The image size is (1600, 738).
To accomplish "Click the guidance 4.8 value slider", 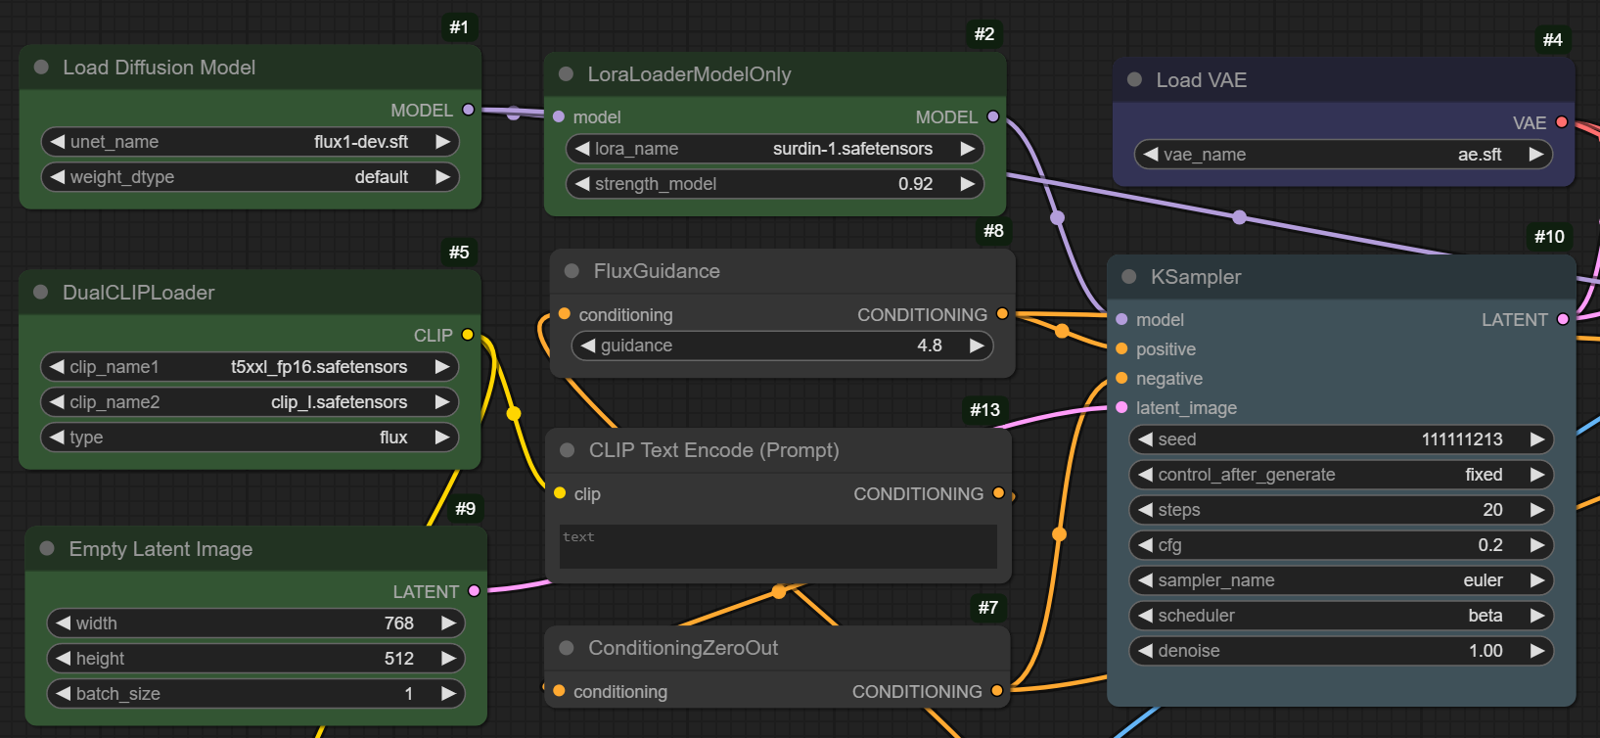I will click(782, 346).
